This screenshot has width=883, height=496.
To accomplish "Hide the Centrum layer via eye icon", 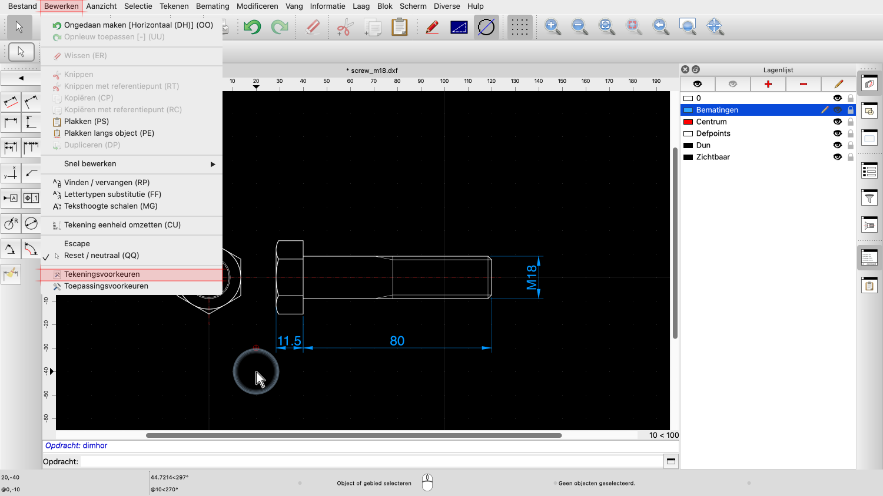I will click(x=837, y=122).
